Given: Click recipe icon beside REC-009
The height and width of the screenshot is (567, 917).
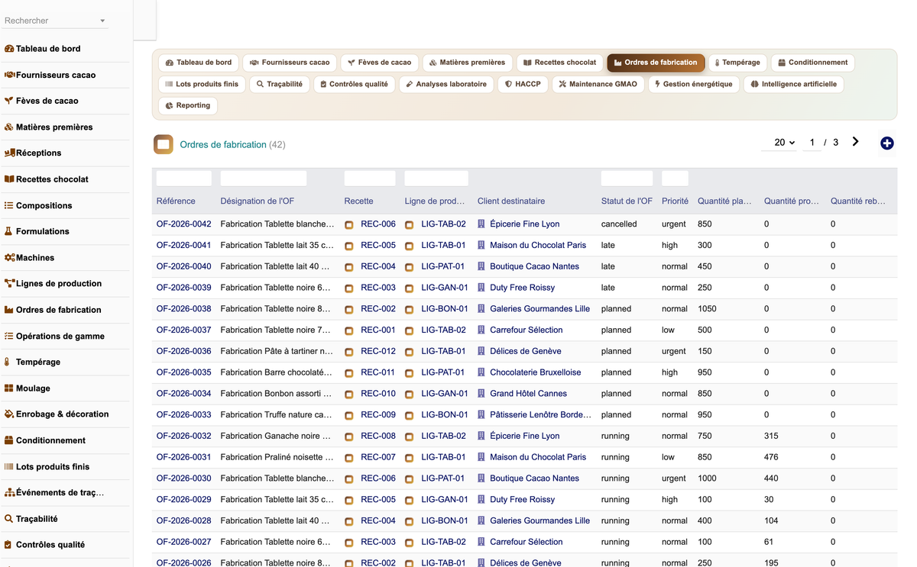Looking at the screenshot, I should 349,416.
